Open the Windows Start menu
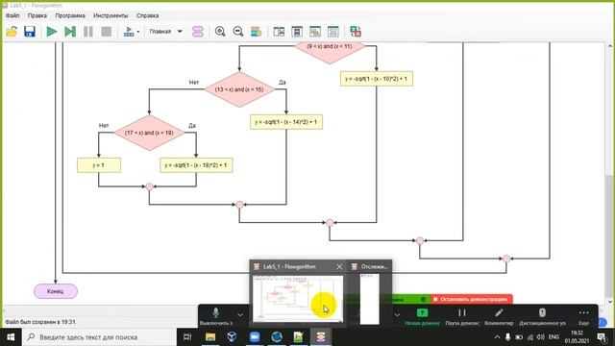 [11, 337]
